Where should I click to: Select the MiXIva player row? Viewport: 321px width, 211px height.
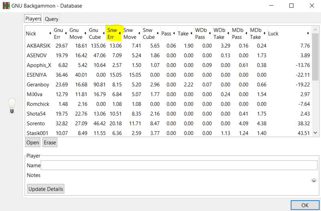(x=168, y=94)
